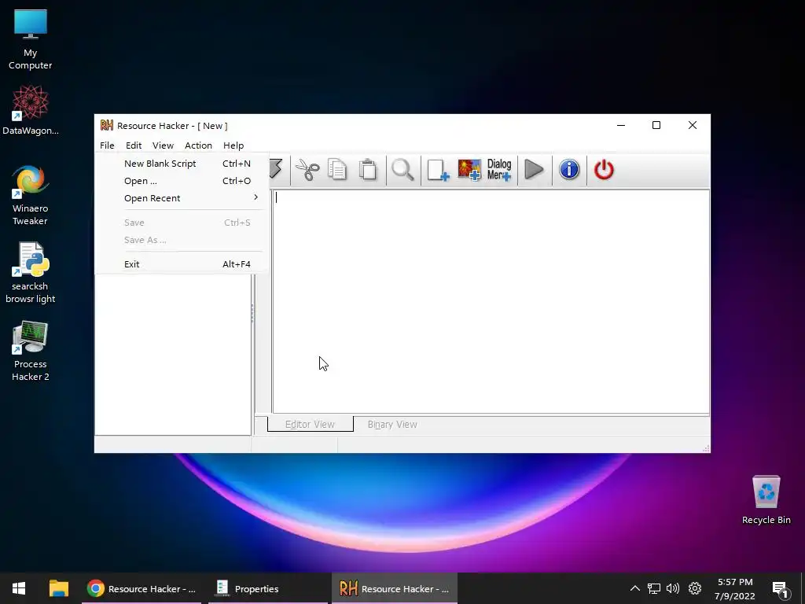Close the Resource Hacker window
This screenshot has height=604, width=805.
692,125
